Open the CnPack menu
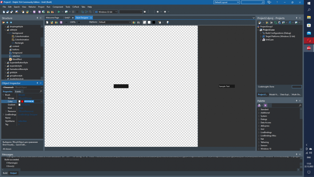Image resolution: width=314 pixels, height=177 pixels. click(76, 7)
